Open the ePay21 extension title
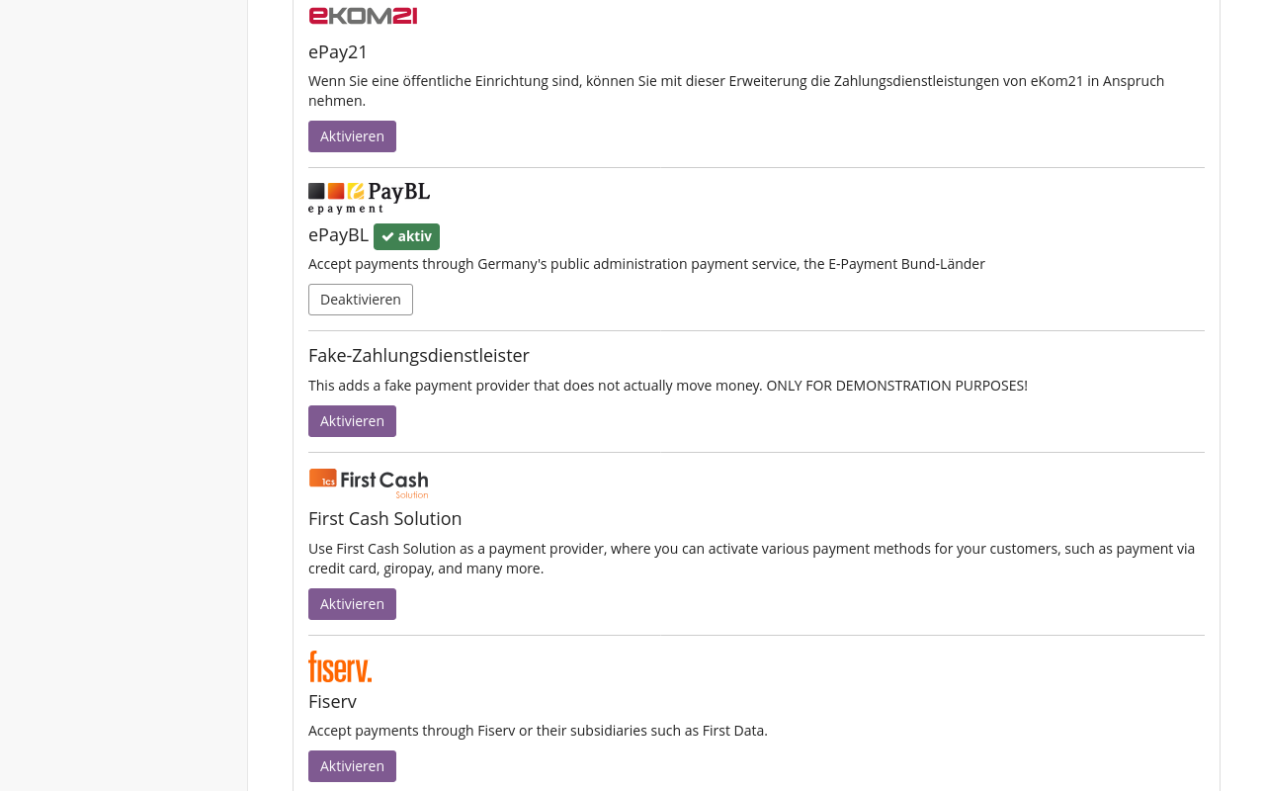The width and height of the screenshot is (1265, 791). (338, 50)
